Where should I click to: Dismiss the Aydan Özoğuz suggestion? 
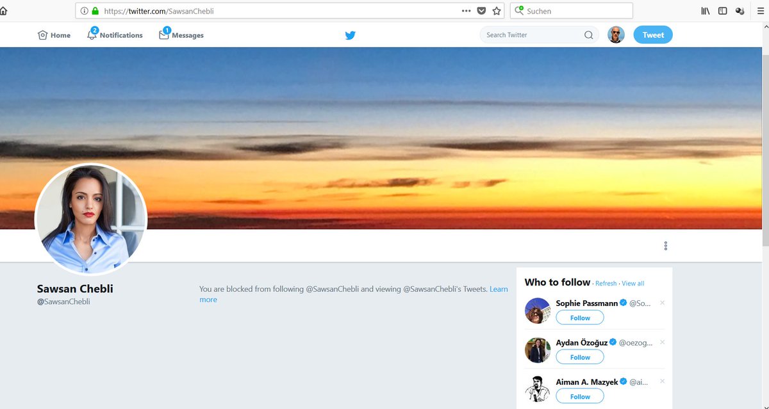coord(662,342)
